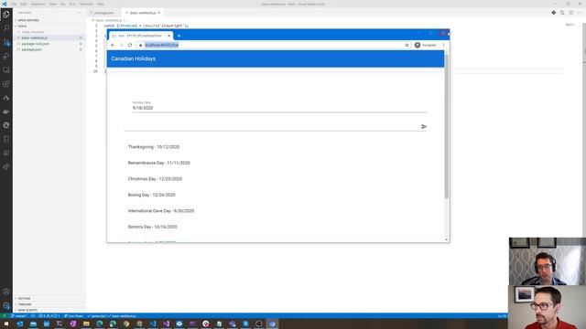
Task: Click the browser address bar URL
Action: click(161, 45)
